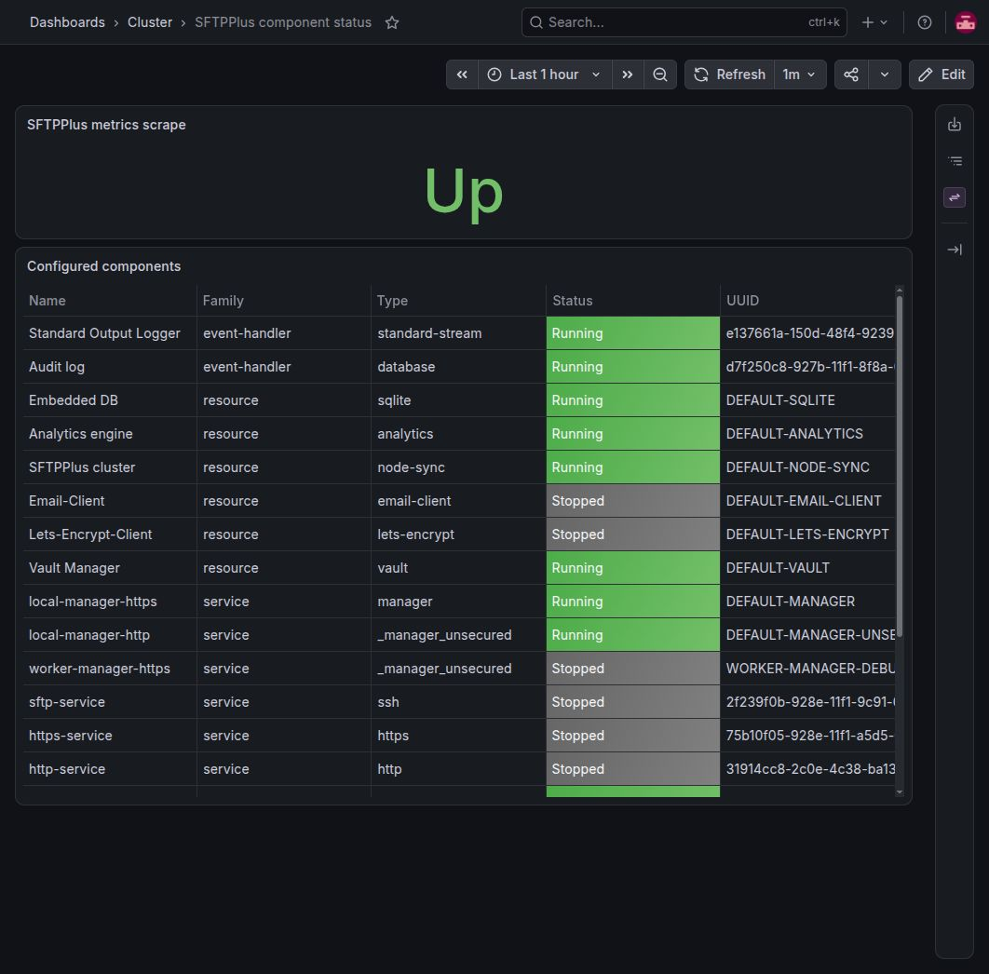989x974 pixels.
Task: Click the Configured components panel title
Action: click(x=104, y=266)
